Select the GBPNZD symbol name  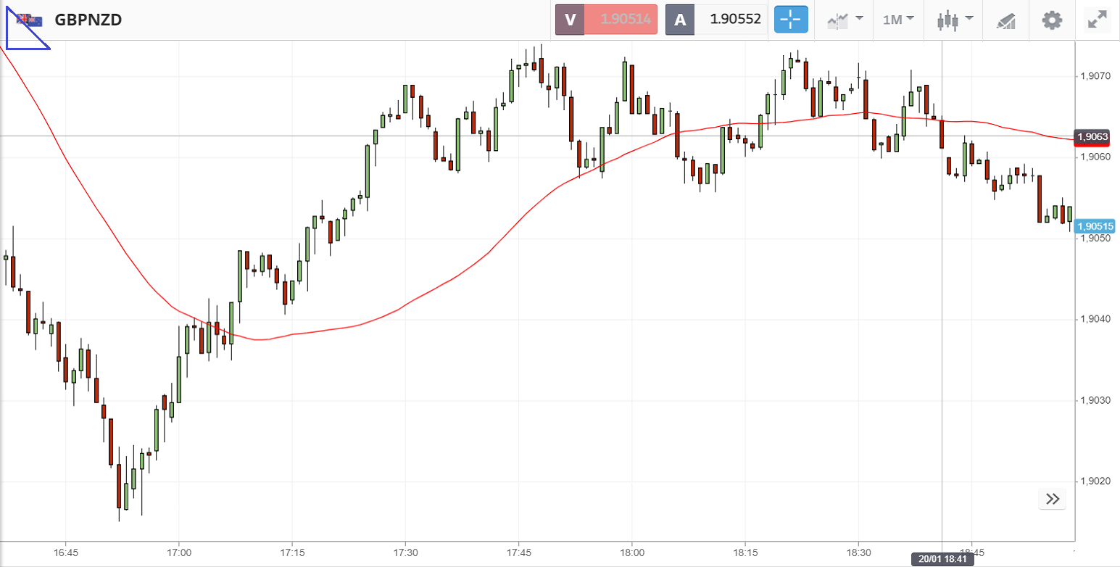pos(88,20)
